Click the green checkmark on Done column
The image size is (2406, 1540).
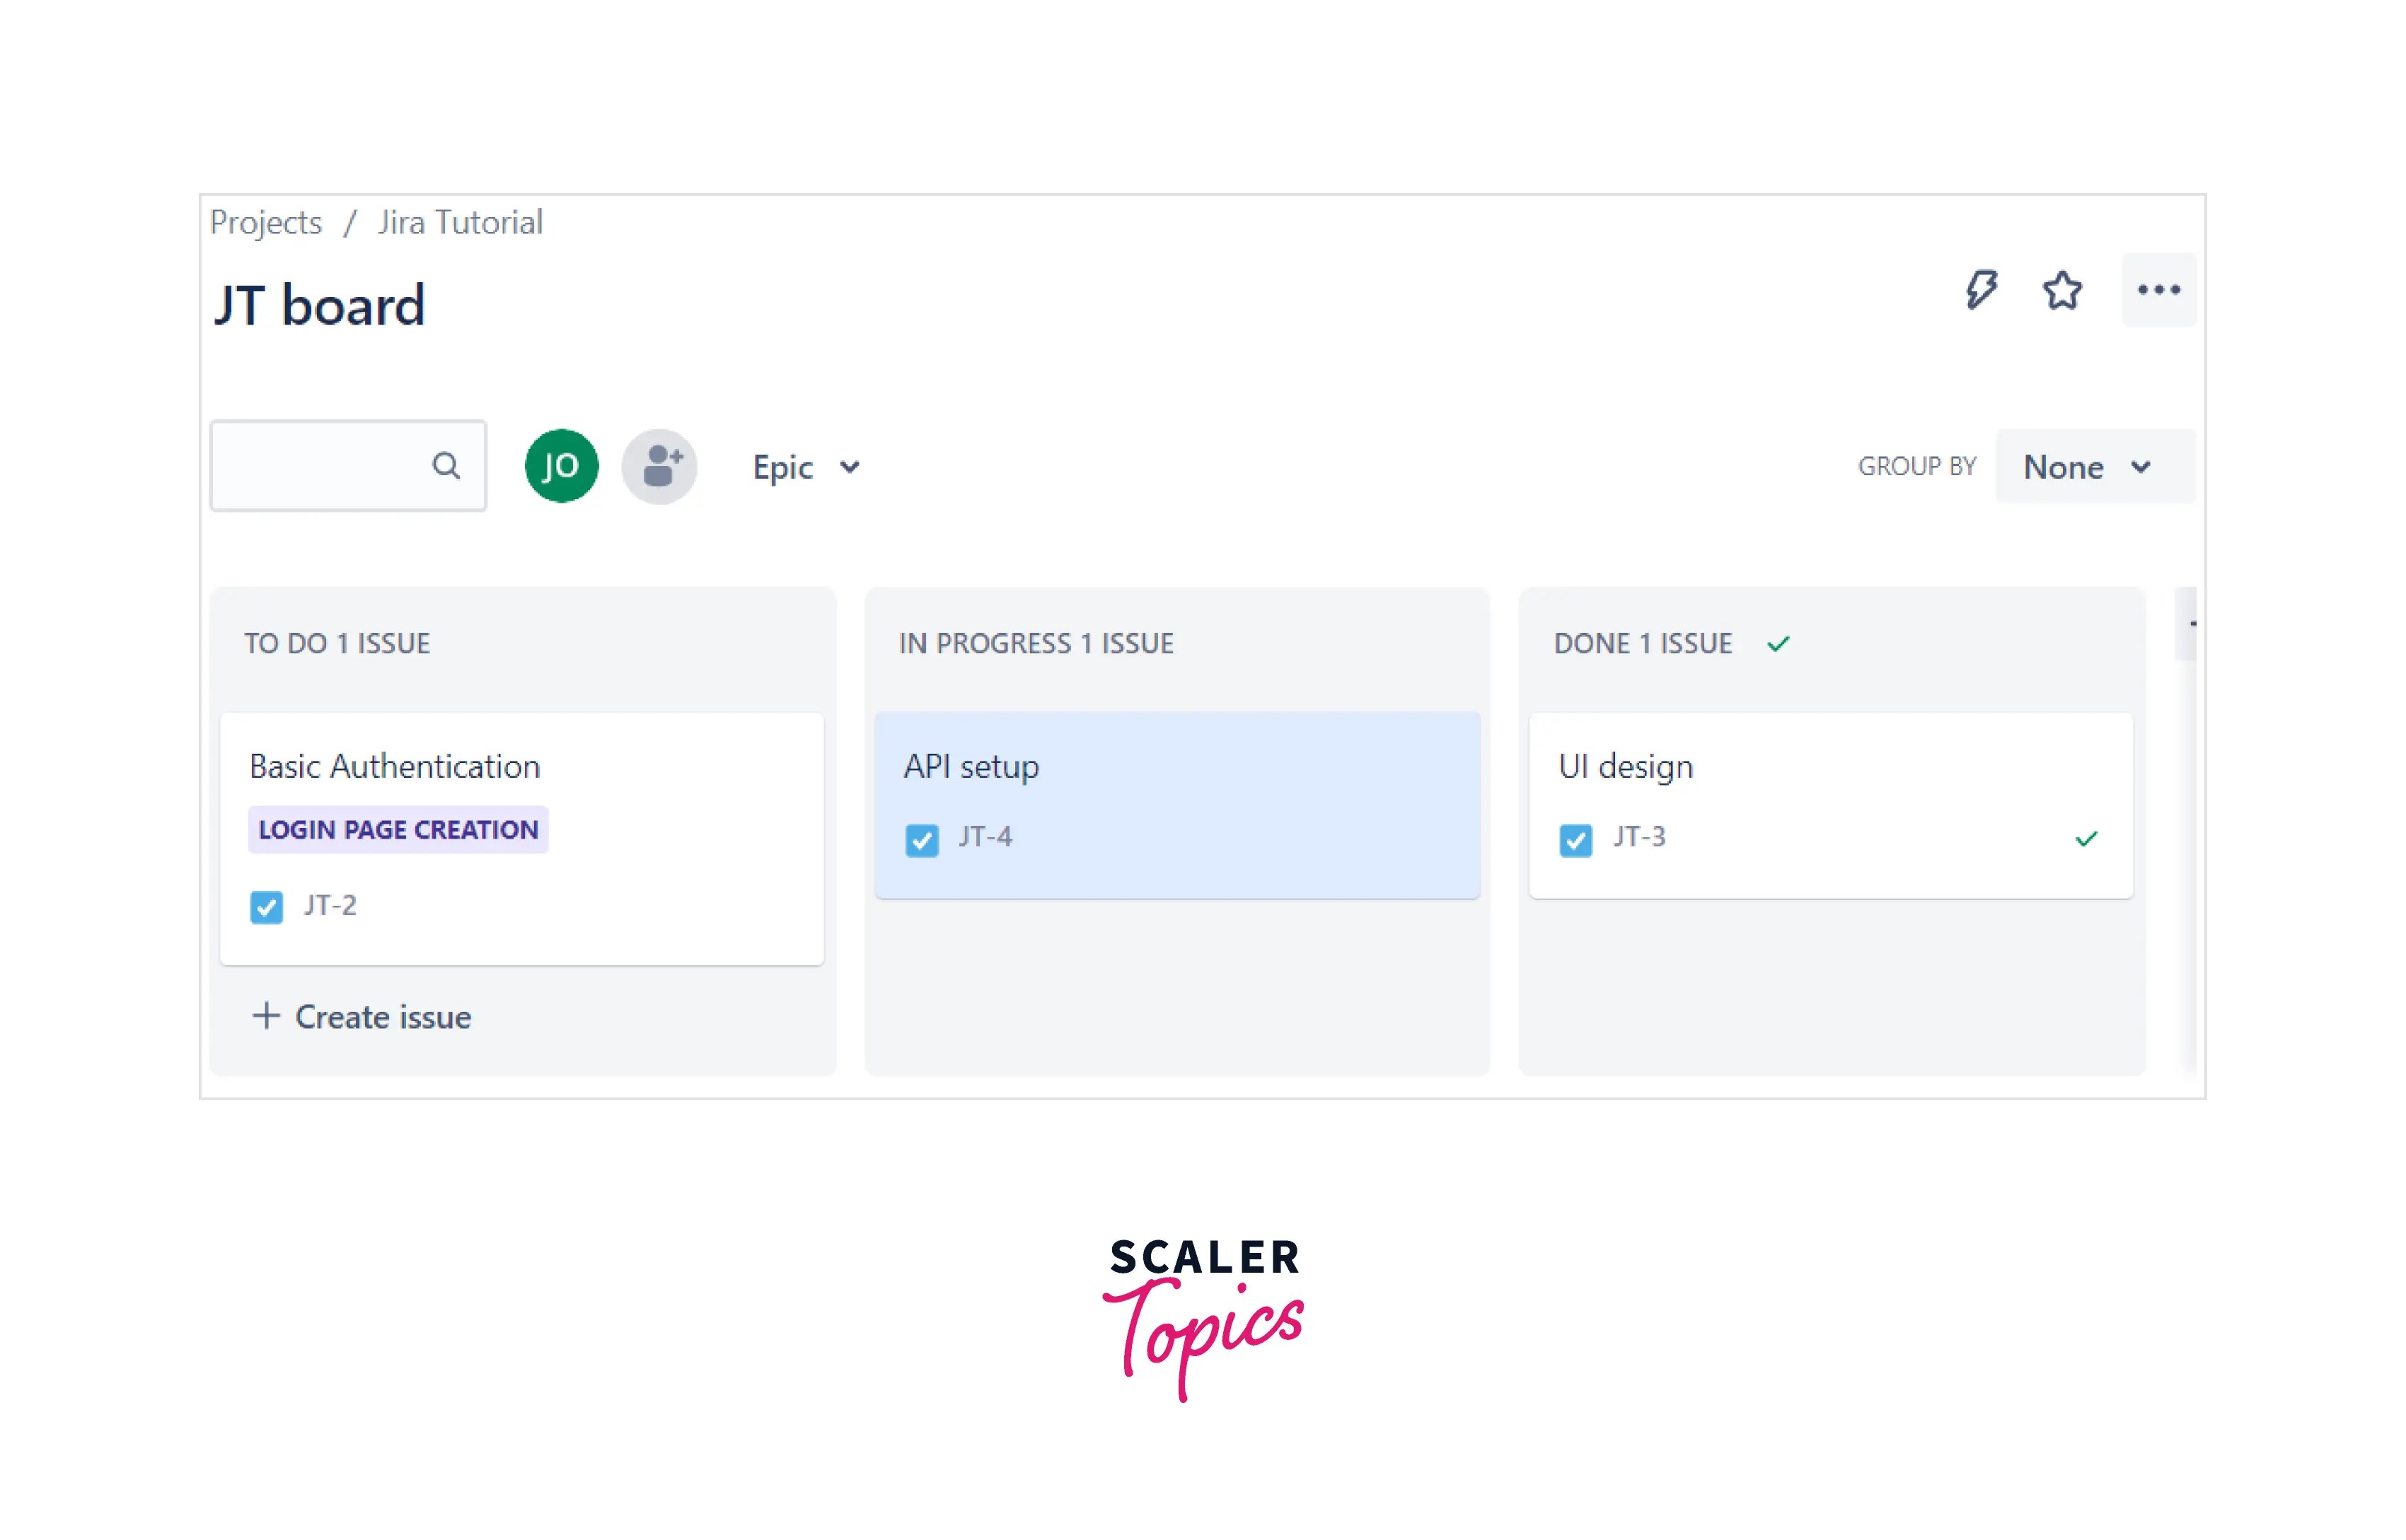coord(1780,643)
